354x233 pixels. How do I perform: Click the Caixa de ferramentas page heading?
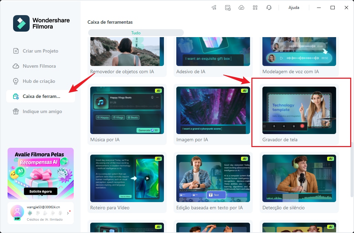coord(110,22)
